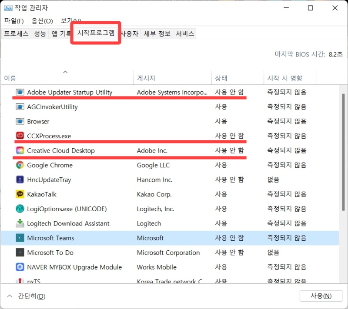Viewport: 348px width, 309px height.
Task: Switch to the 프로세스 tab
Action: [16, 34]
